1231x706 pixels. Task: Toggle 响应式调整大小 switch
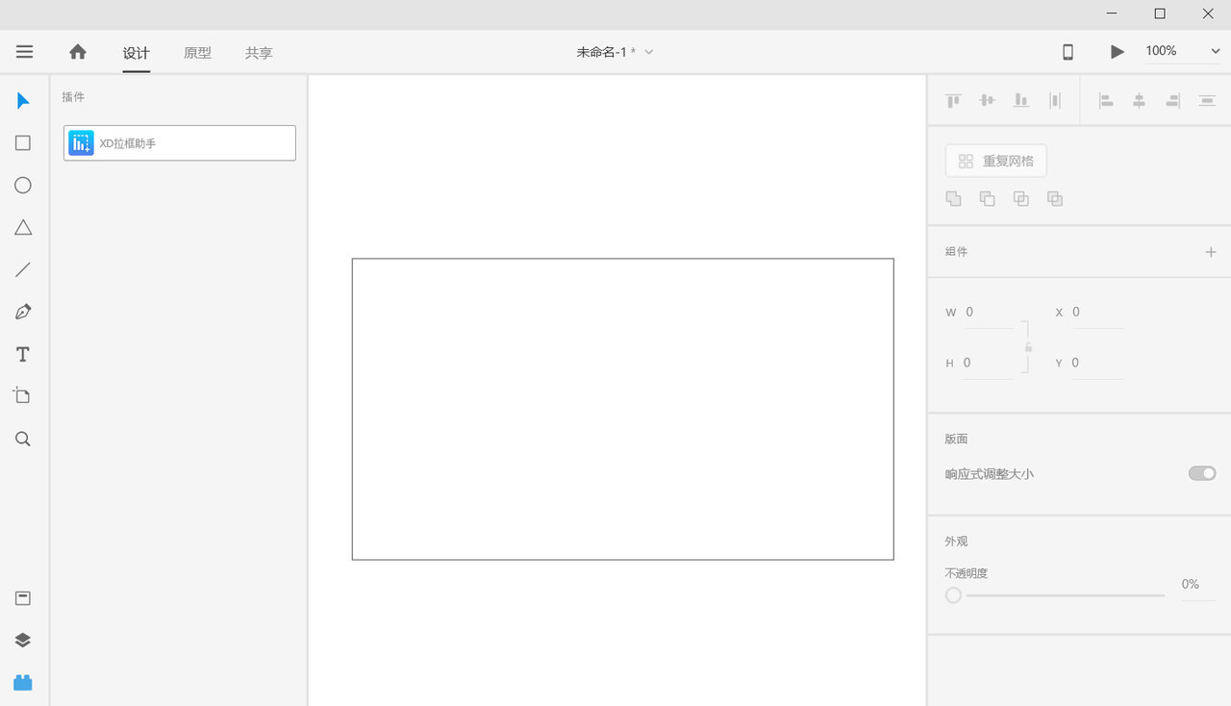(1202, 473)
